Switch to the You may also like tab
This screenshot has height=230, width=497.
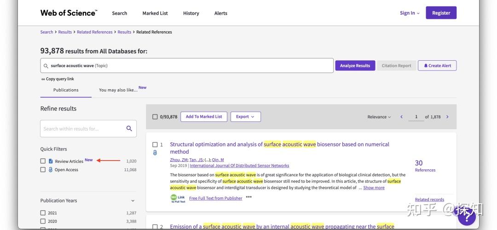tap(119, 90)
